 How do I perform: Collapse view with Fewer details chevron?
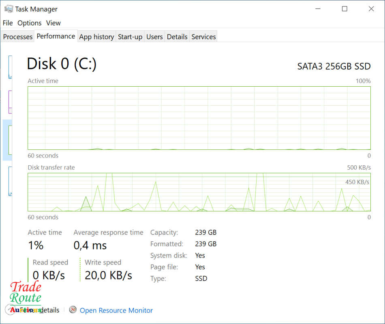(x=10, y=310)
